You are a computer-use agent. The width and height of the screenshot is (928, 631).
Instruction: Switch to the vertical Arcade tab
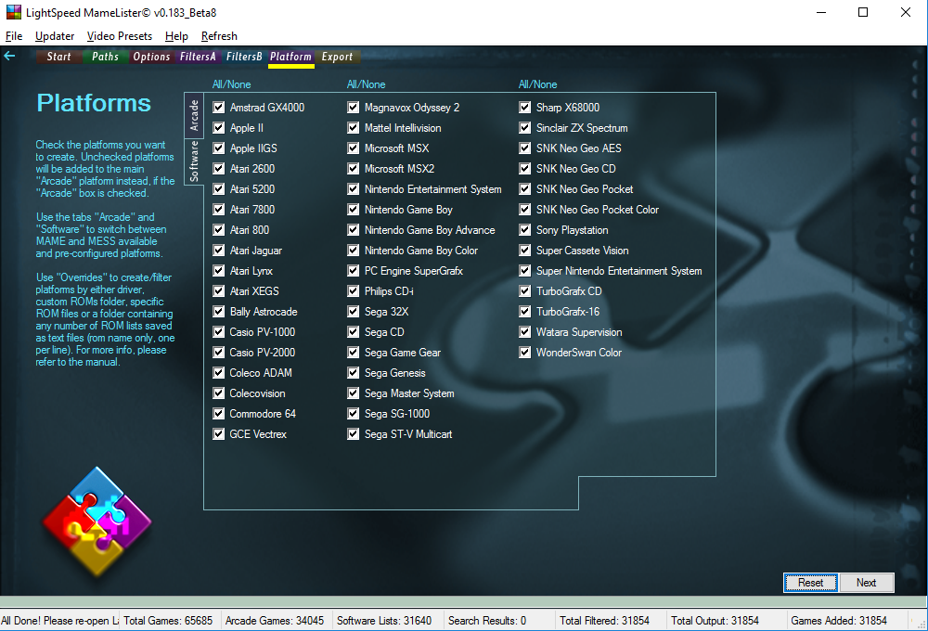pos(194,115)
